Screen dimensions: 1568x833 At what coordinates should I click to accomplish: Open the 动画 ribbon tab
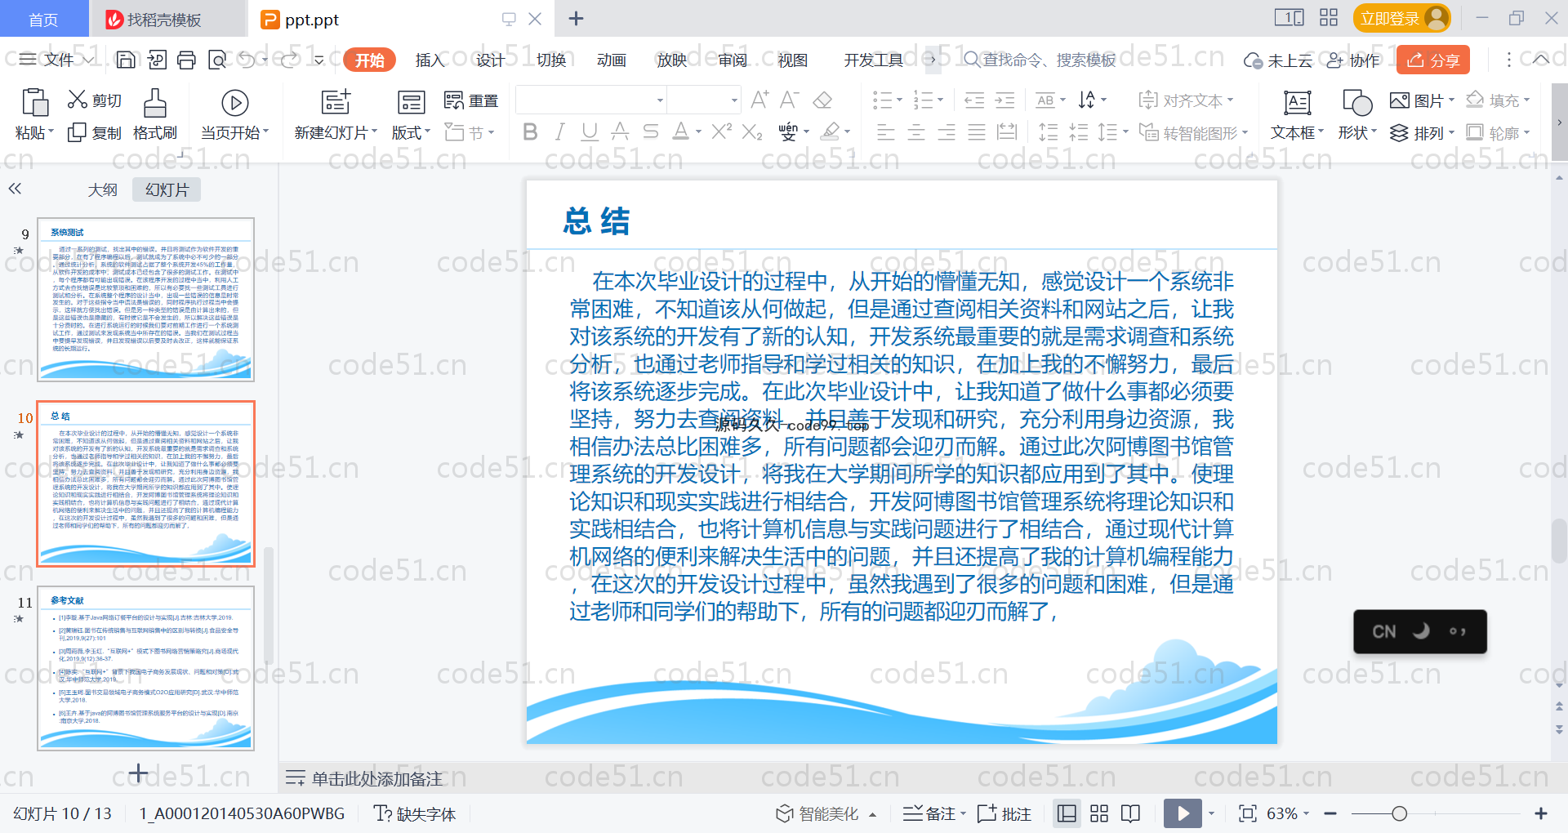[611, 60]
